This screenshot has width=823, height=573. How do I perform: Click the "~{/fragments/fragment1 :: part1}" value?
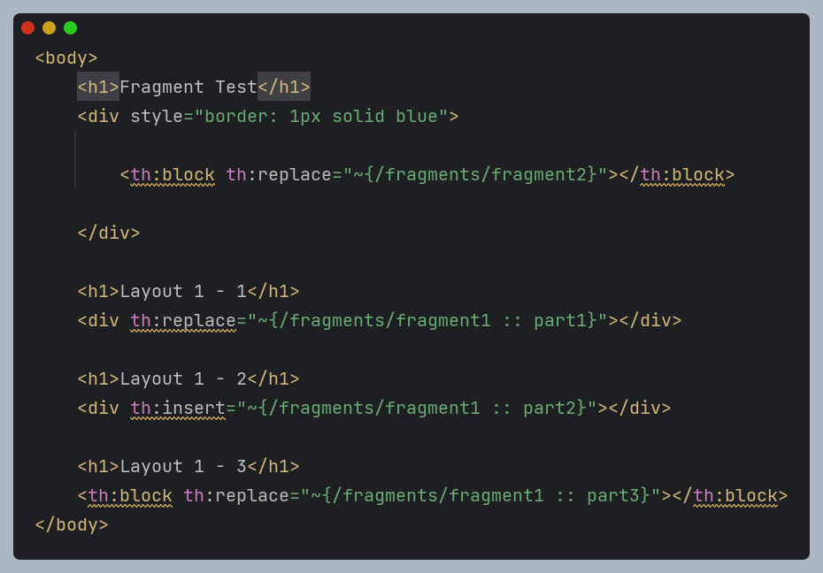click(x=427, y=320)
